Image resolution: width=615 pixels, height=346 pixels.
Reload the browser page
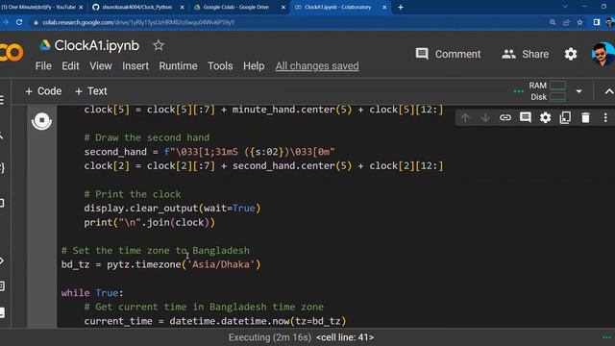(x=19, y=22)
